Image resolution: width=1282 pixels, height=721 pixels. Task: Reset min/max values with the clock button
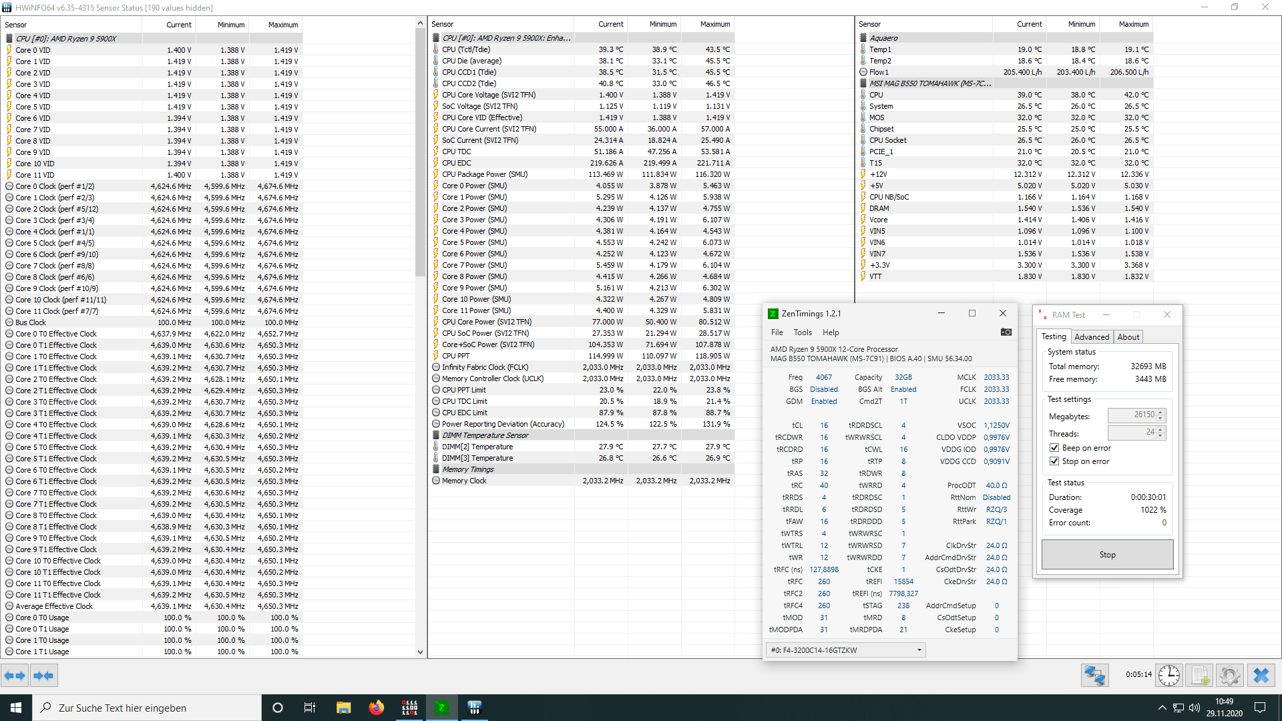coord(1168,676)
